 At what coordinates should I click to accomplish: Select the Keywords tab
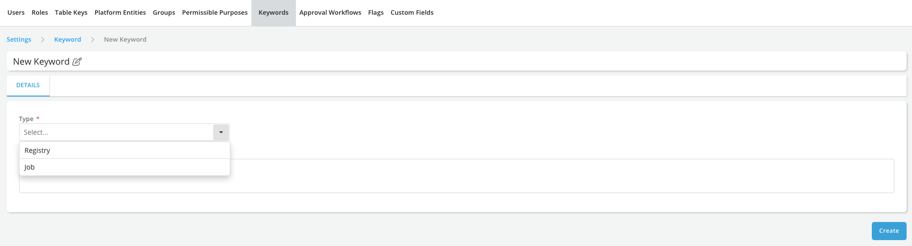(273, 13)
